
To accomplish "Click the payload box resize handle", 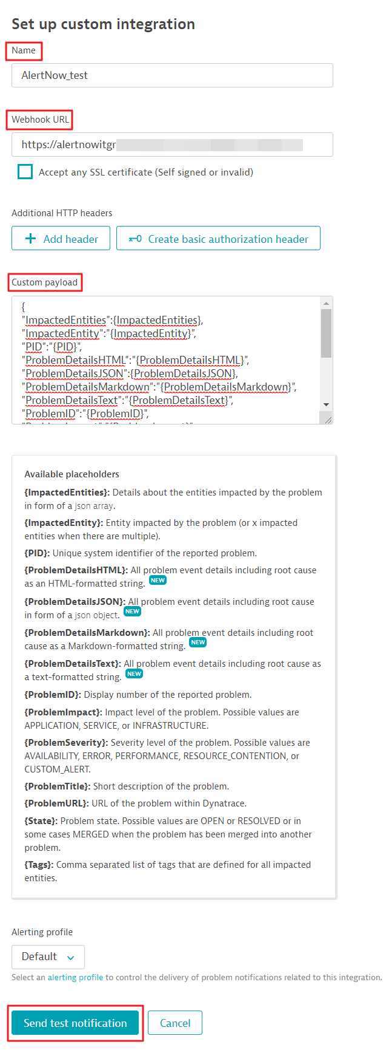I will 327,418.
